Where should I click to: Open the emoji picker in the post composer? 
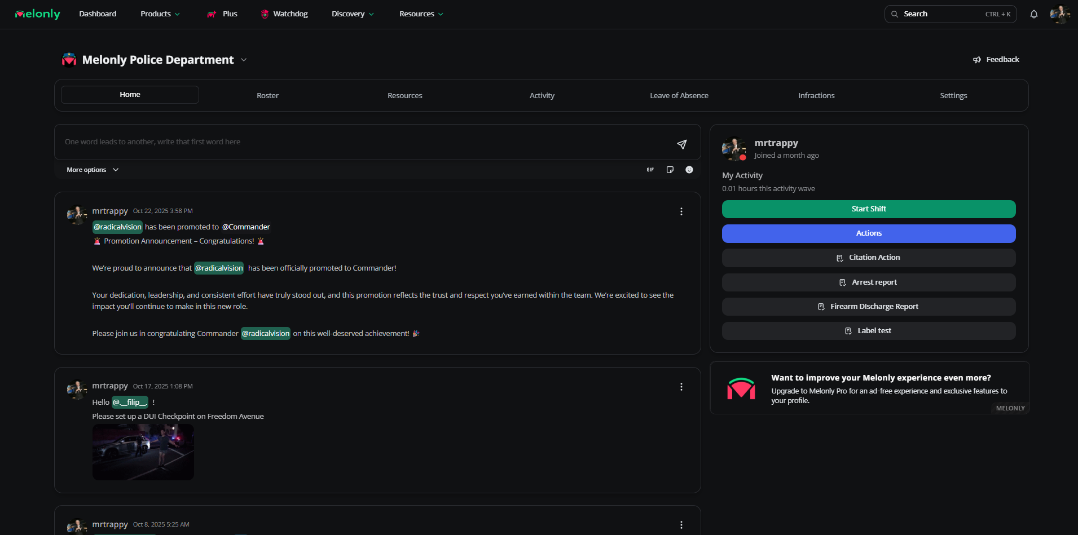point(689,169)
